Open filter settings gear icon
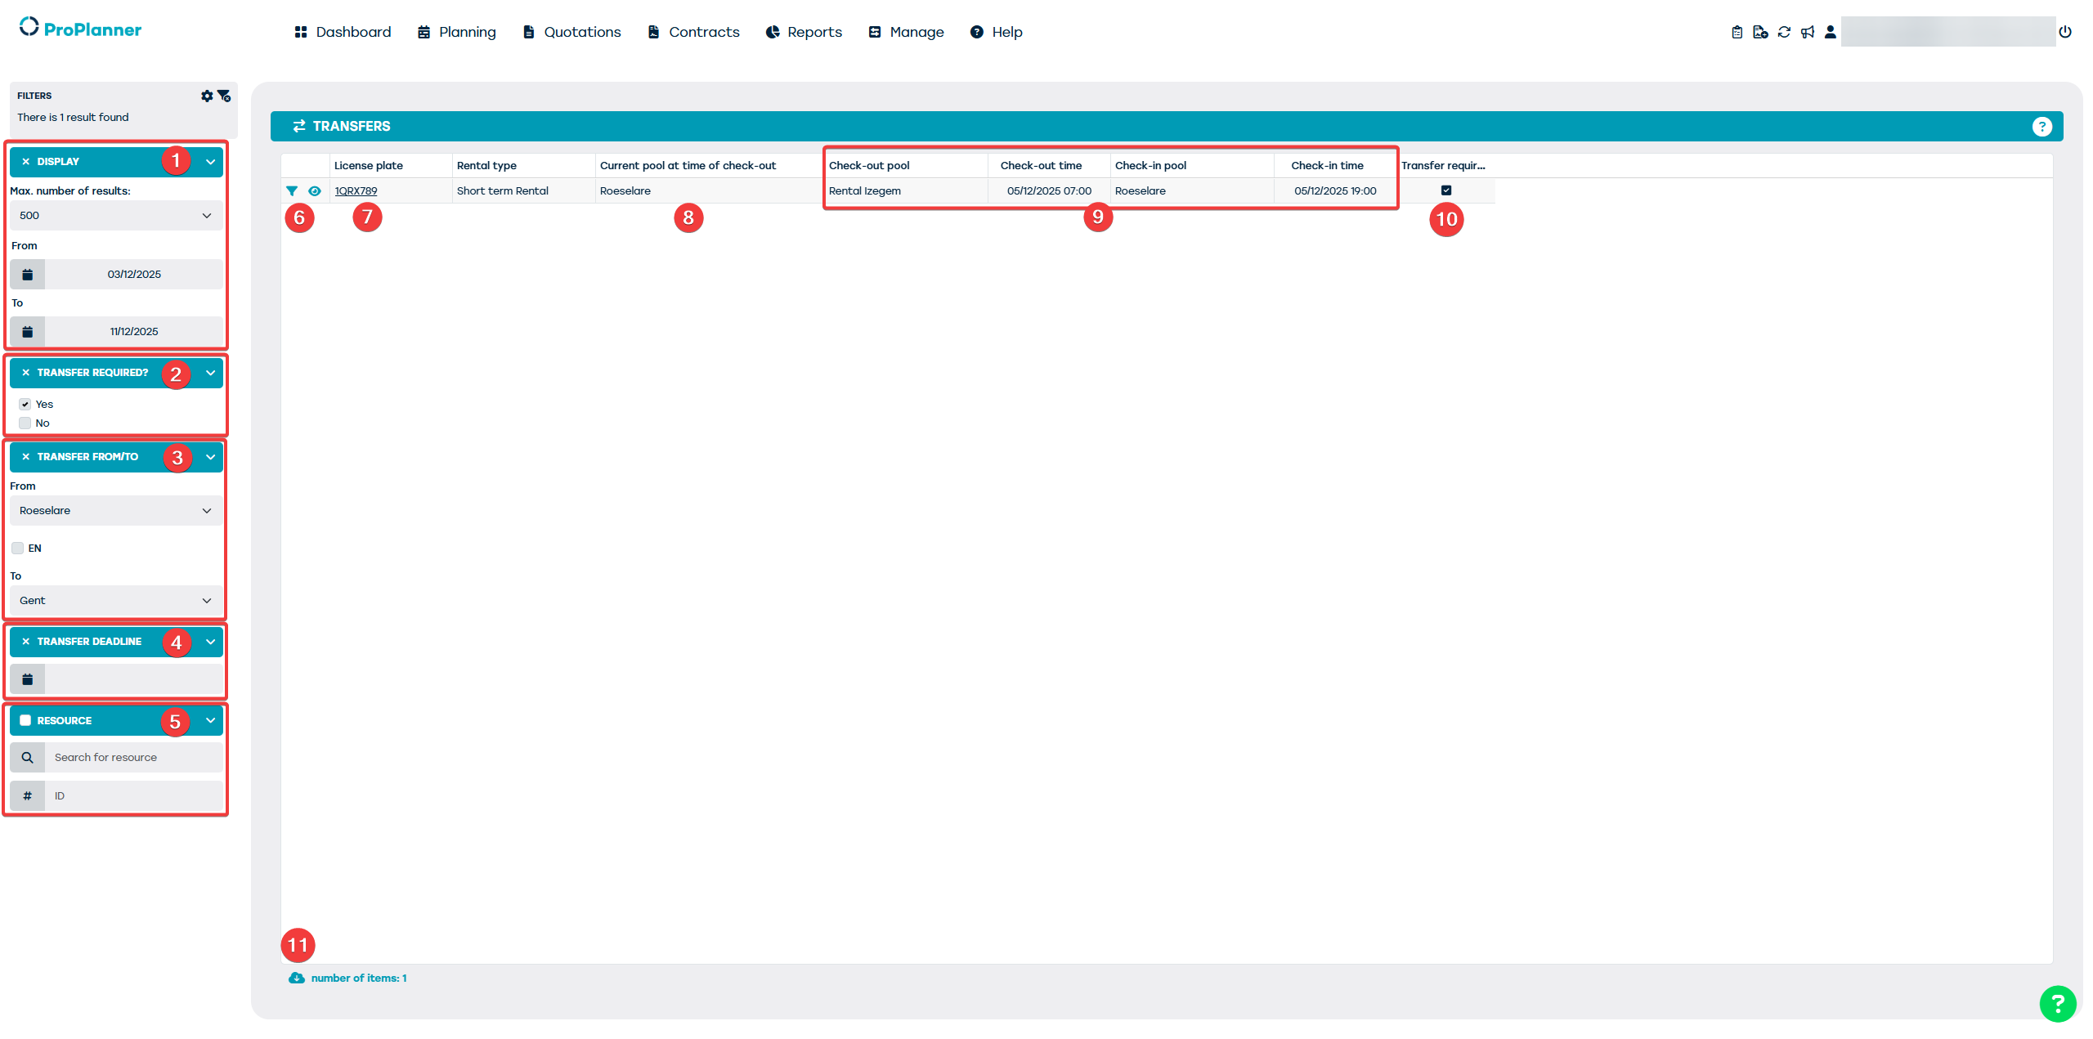This screenshot has width=2093, height=1039. tap(207, 96)
